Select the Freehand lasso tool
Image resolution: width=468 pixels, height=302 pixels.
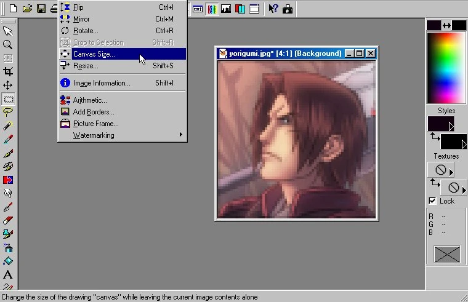click(x=8, y=113)
